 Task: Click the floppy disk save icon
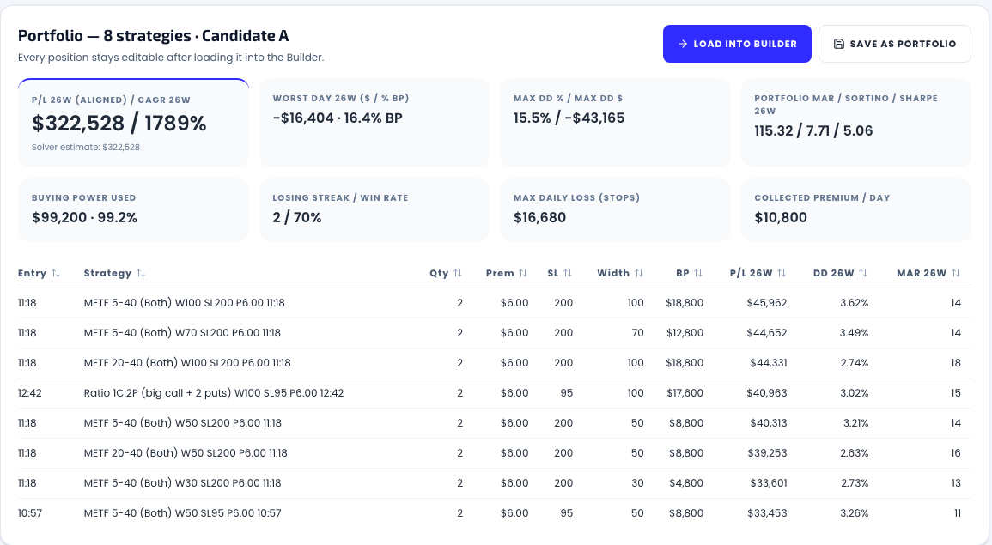pyautogui.click(x=839, y=44)
